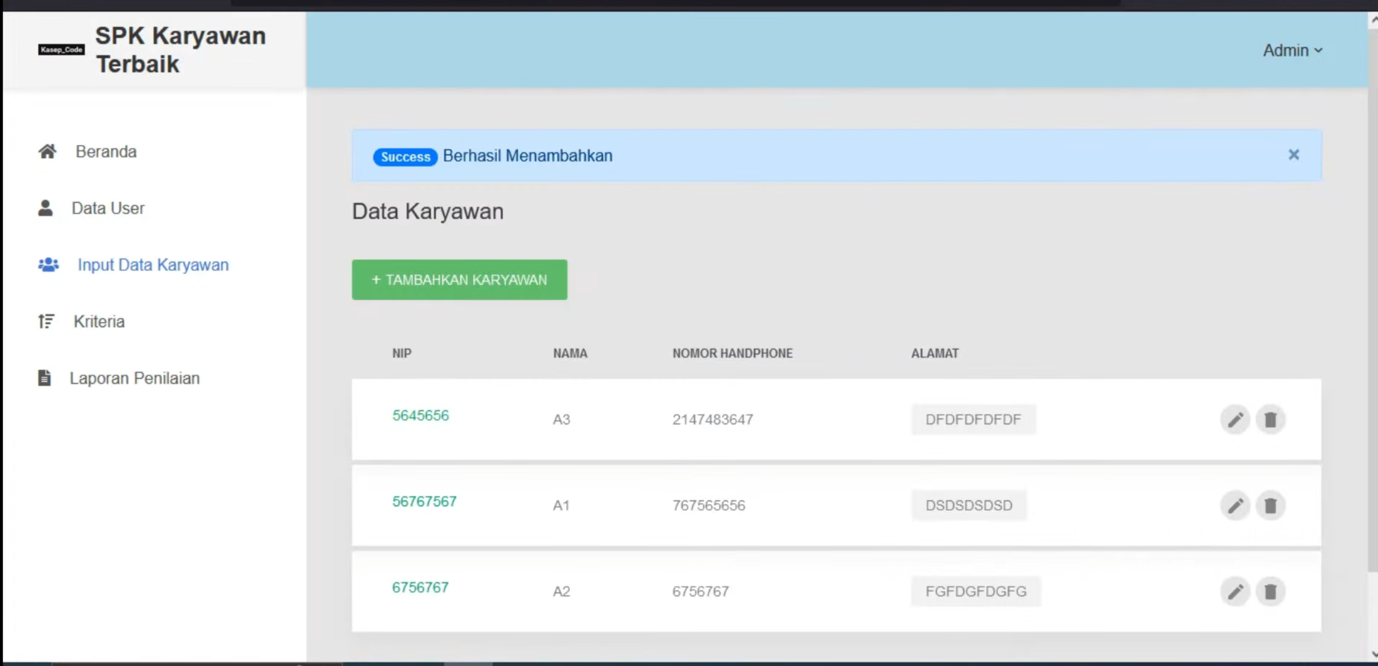The image size is (1378, 666).
Task: Open NIP link 6756767
Action: click(420, 587)
